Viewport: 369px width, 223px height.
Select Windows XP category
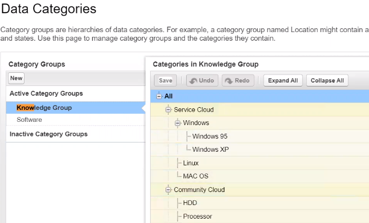coord(210,150)
